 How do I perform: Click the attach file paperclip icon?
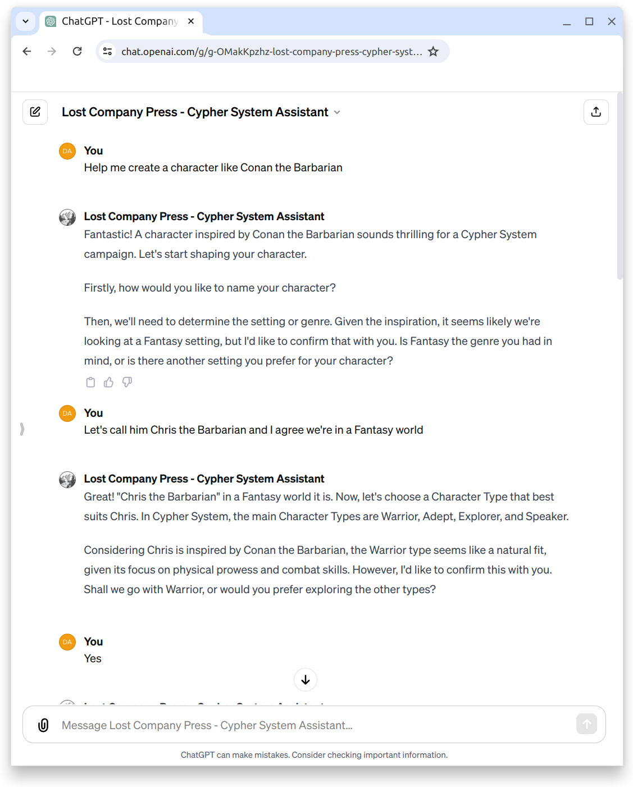43,725
